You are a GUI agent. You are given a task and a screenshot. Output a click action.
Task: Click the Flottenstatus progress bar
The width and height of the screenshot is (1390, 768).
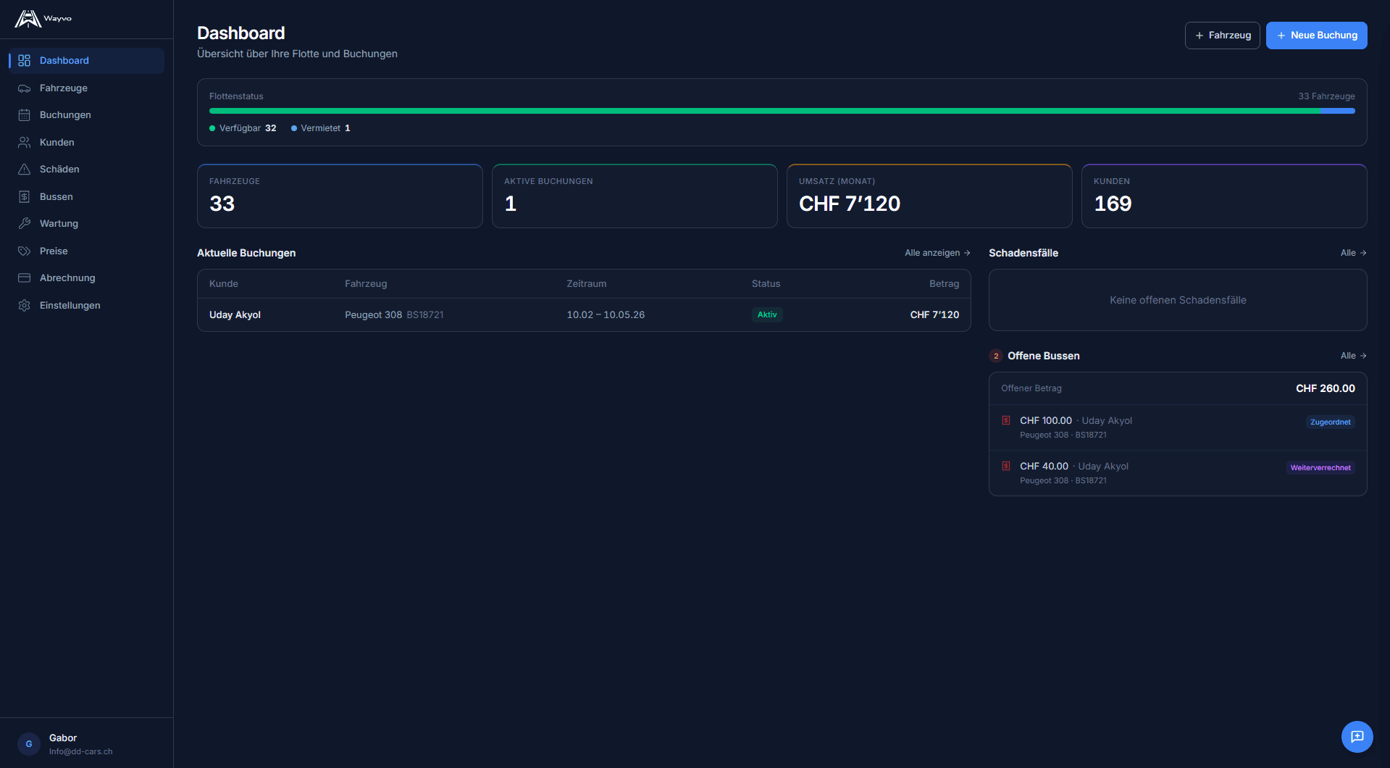[x=782, y=111]
